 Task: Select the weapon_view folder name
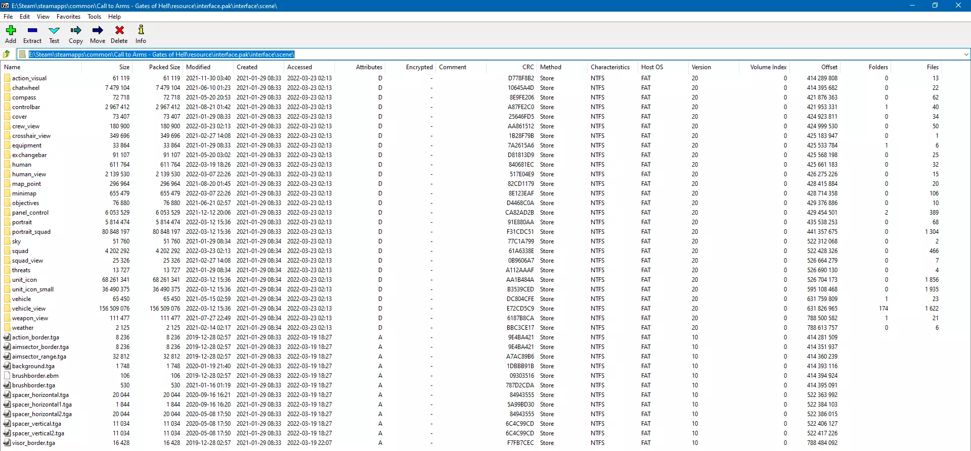tap(30, 318)
